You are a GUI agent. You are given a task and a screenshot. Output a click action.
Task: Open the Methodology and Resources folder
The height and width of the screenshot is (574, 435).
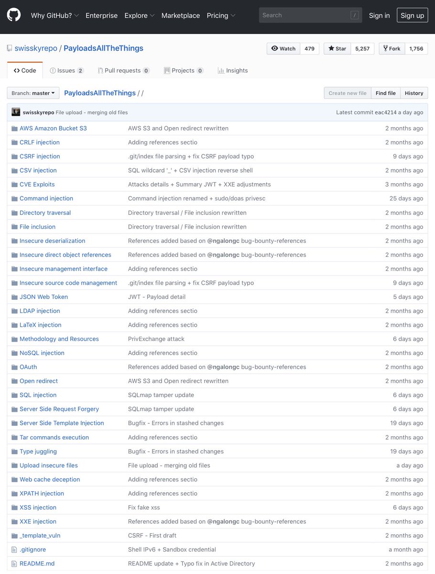(x=59, y=339)
